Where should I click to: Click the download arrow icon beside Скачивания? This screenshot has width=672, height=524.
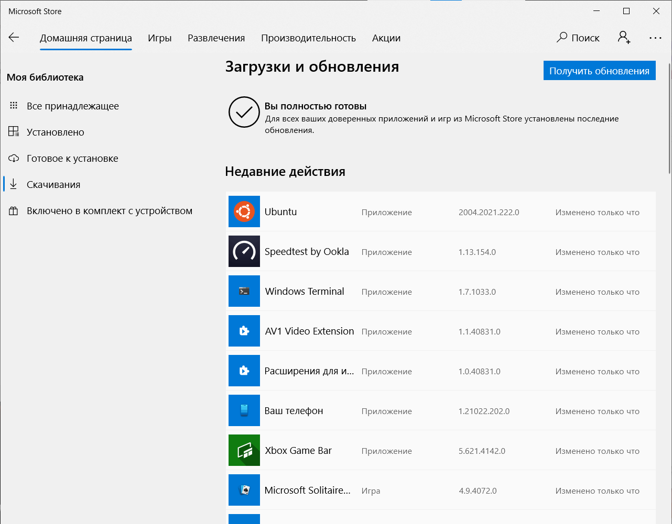coord(14,184)
